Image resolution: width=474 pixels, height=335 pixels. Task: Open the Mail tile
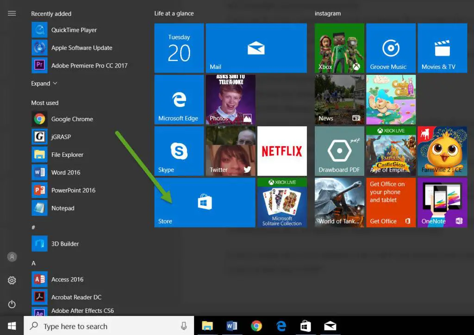click(256, 48)
